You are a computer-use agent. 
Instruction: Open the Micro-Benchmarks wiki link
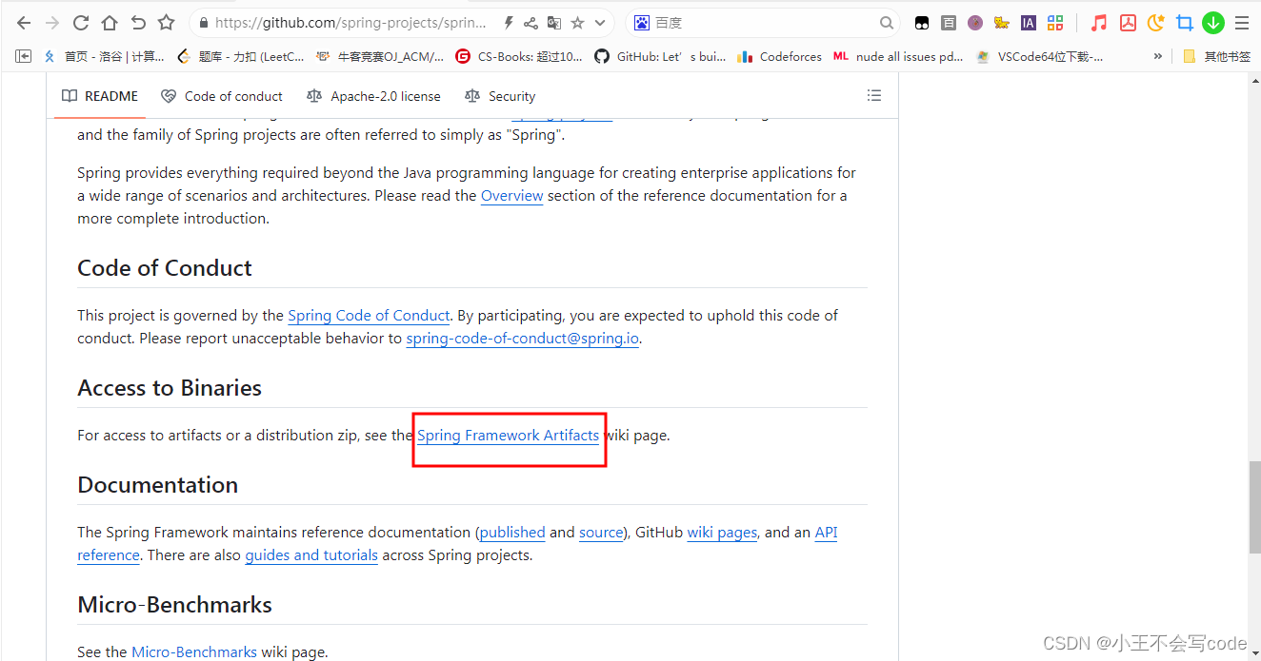[194, 652]
